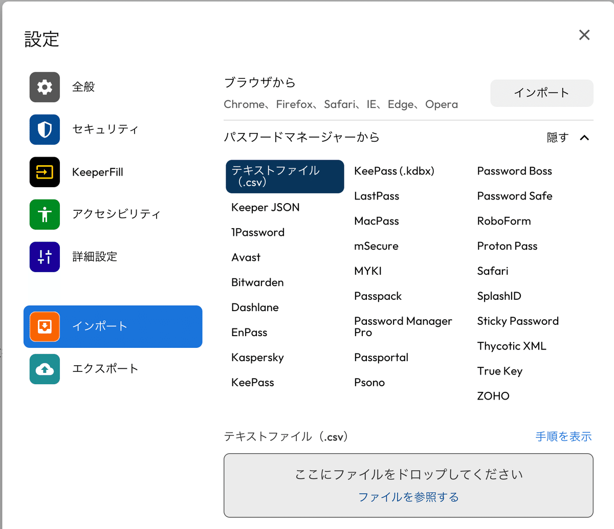The image size is (614, 529).
Task: Click the sliders icon for 詳細設定
Action: [45, 257]
